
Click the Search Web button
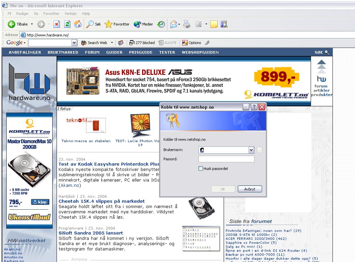(x=94, y=43)
